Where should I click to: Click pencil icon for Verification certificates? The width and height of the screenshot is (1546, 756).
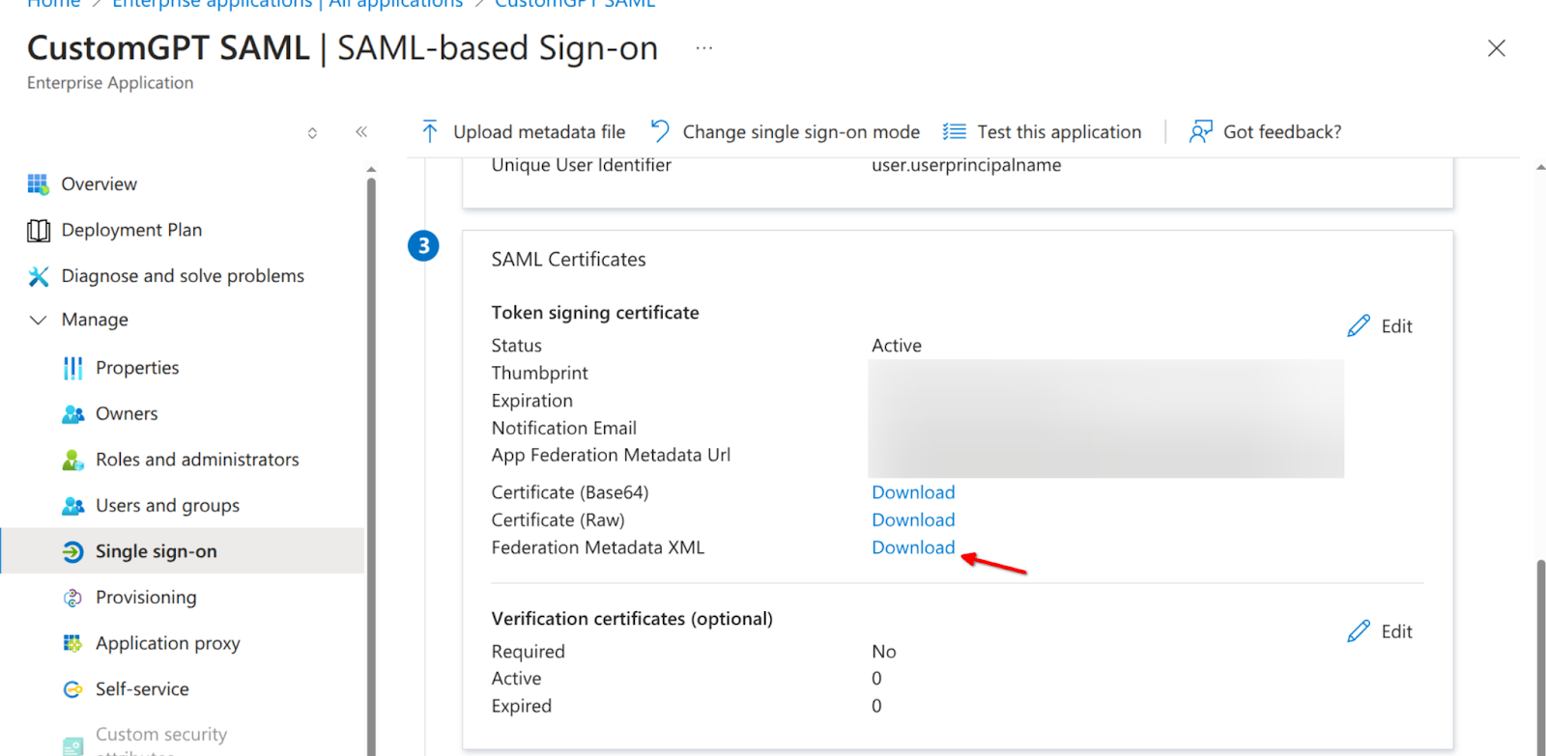point(1359,631)
